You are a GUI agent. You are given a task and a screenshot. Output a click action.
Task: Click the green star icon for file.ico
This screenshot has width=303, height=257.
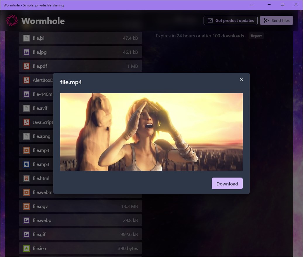pos(27,248)
